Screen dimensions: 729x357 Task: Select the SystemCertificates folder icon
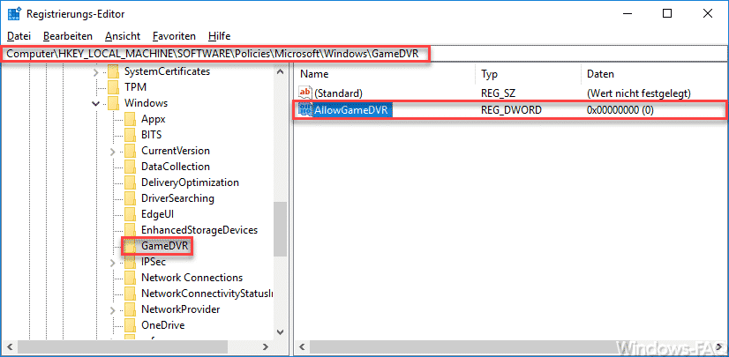tap(114, 71)
